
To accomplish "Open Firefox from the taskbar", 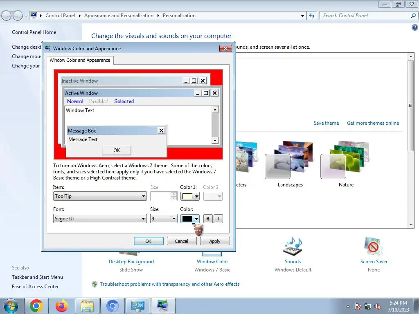I will (62, 306).
